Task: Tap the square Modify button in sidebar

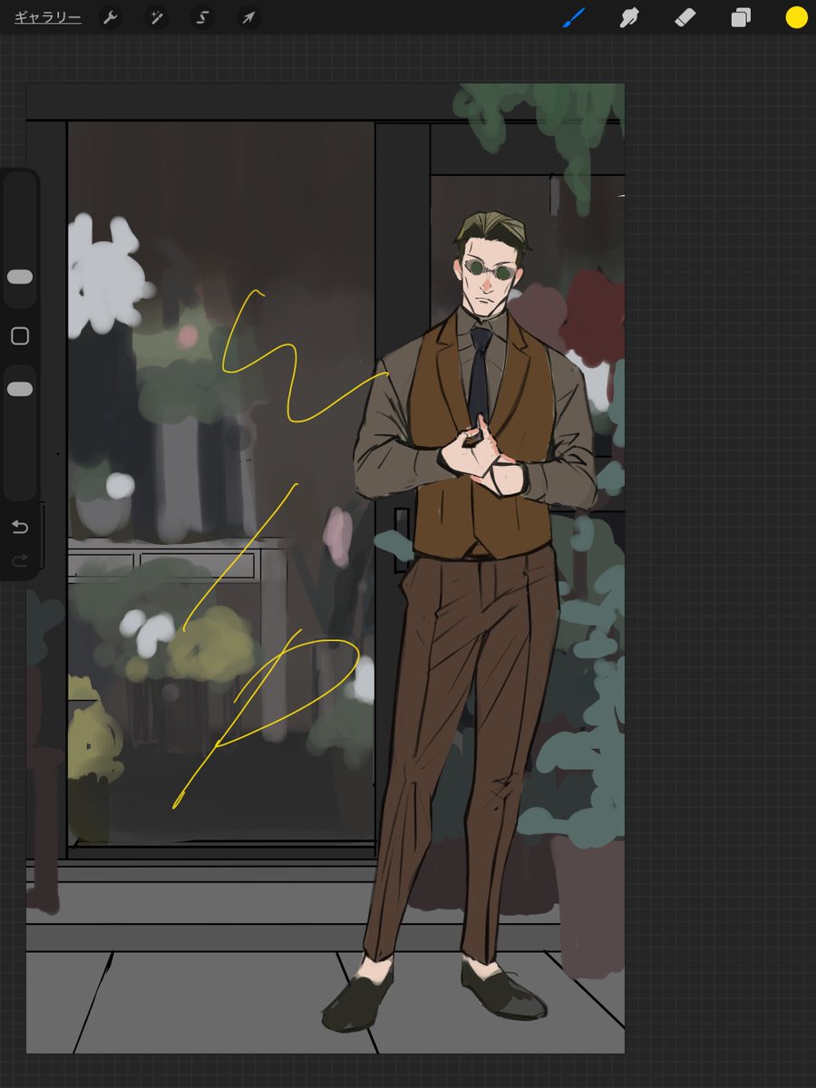Action: (x=20, y=336)
